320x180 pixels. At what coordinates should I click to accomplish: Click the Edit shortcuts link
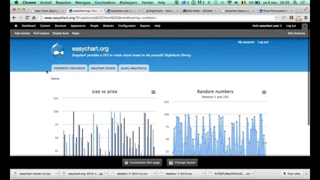tap(296, 33)
